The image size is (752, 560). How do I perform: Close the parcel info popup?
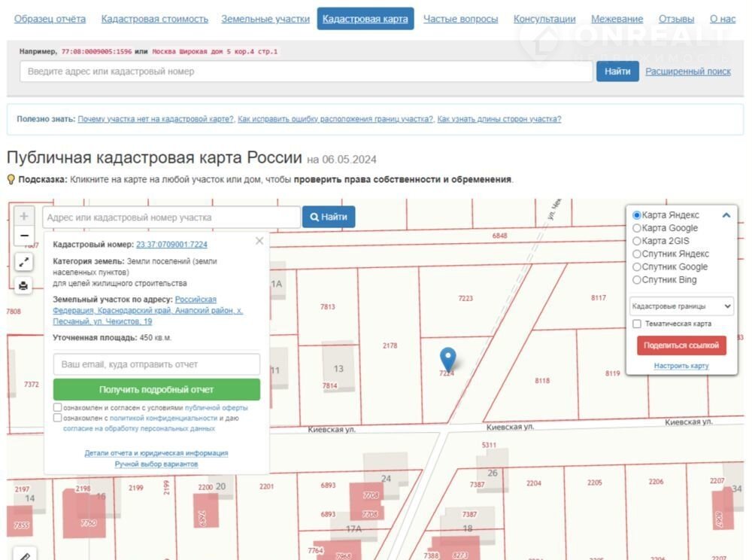[259, 241]
